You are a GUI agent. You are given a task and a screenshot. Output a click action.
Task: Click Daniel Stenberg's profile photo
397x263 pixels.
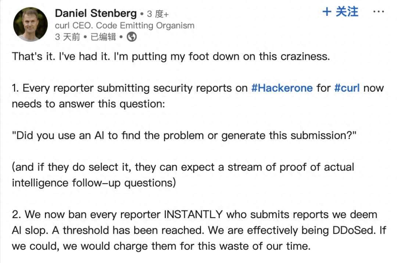coord(30,24)
